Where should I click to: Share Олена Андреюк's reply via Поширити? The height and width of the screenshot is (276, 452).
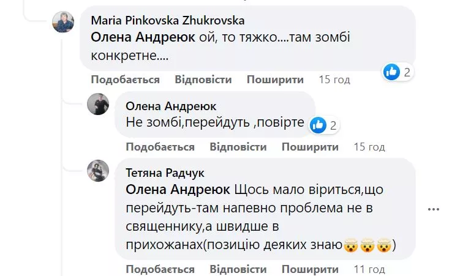point(310,147)
